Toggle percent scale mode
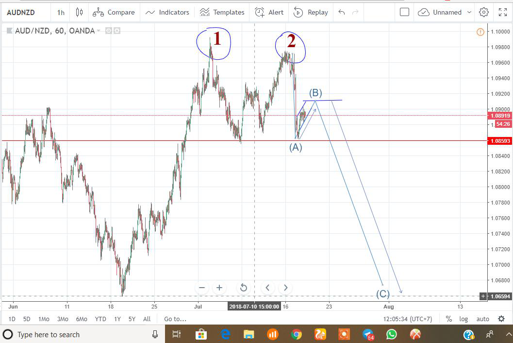The height and width of the screenshot is (343, 513). [449, 319]
